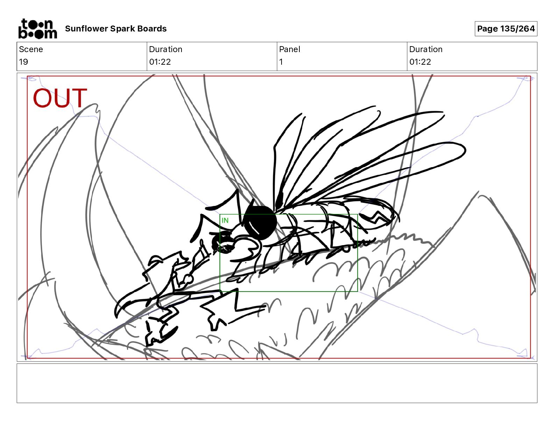This screenshot has height=428, width=554.
Task: Click the empty notes box below the panel
Action: (277, 383)
